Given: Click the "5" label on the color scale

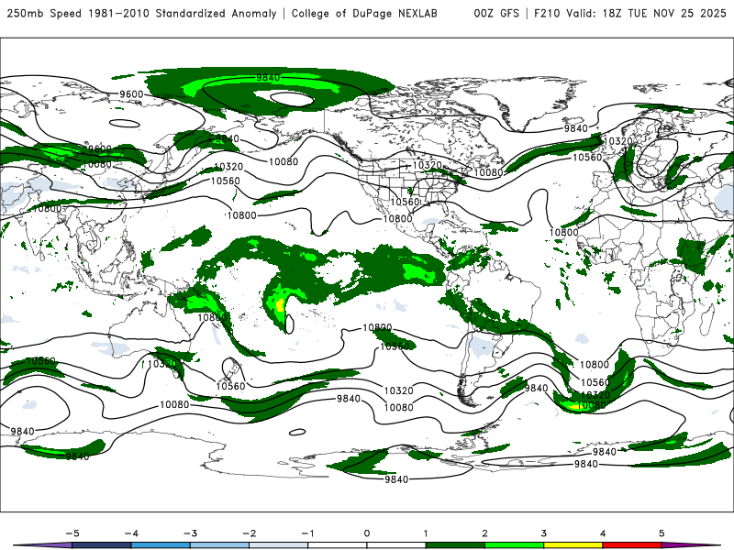Looking at the screenshot, I should (x=662, y=533).
